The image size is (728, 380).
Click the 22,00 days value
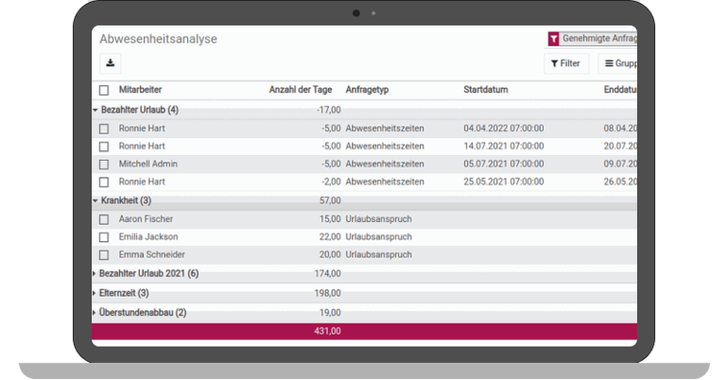tap(330, 236)
